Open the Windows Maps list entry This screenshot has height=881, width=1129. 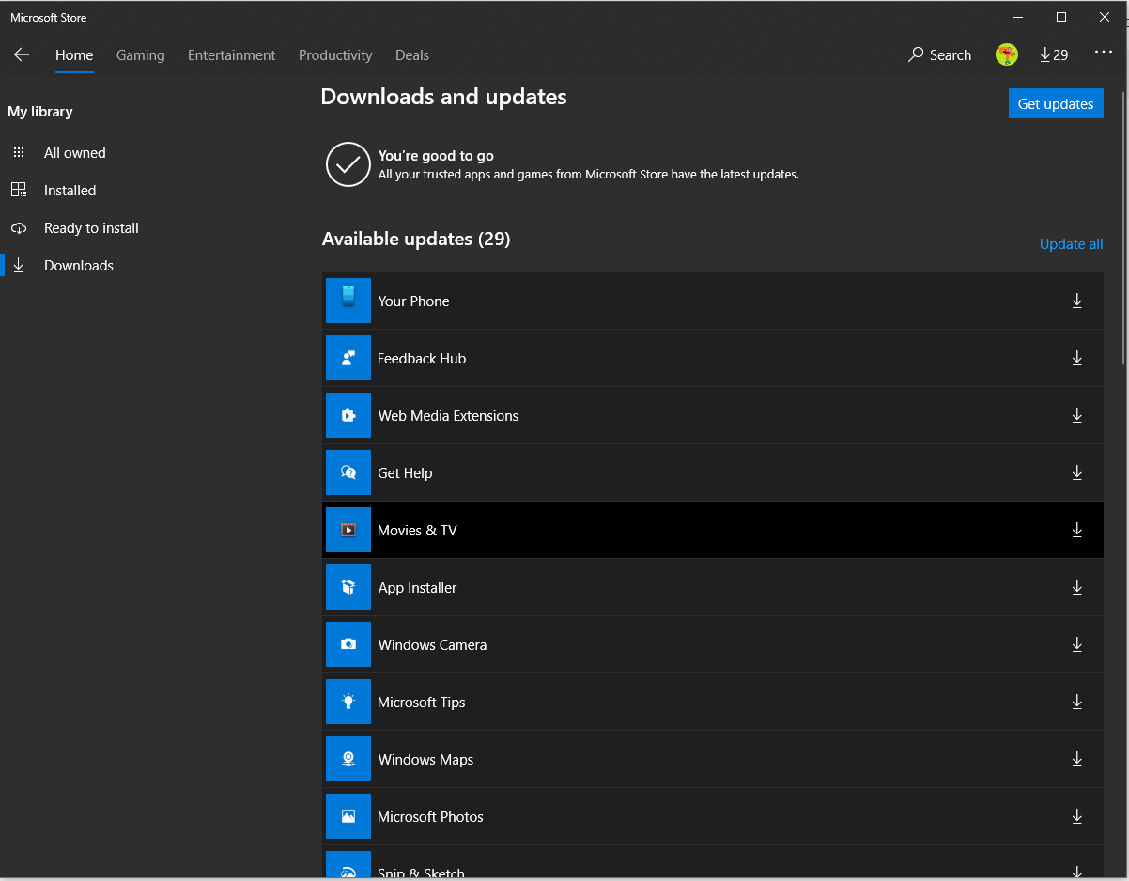713,759
